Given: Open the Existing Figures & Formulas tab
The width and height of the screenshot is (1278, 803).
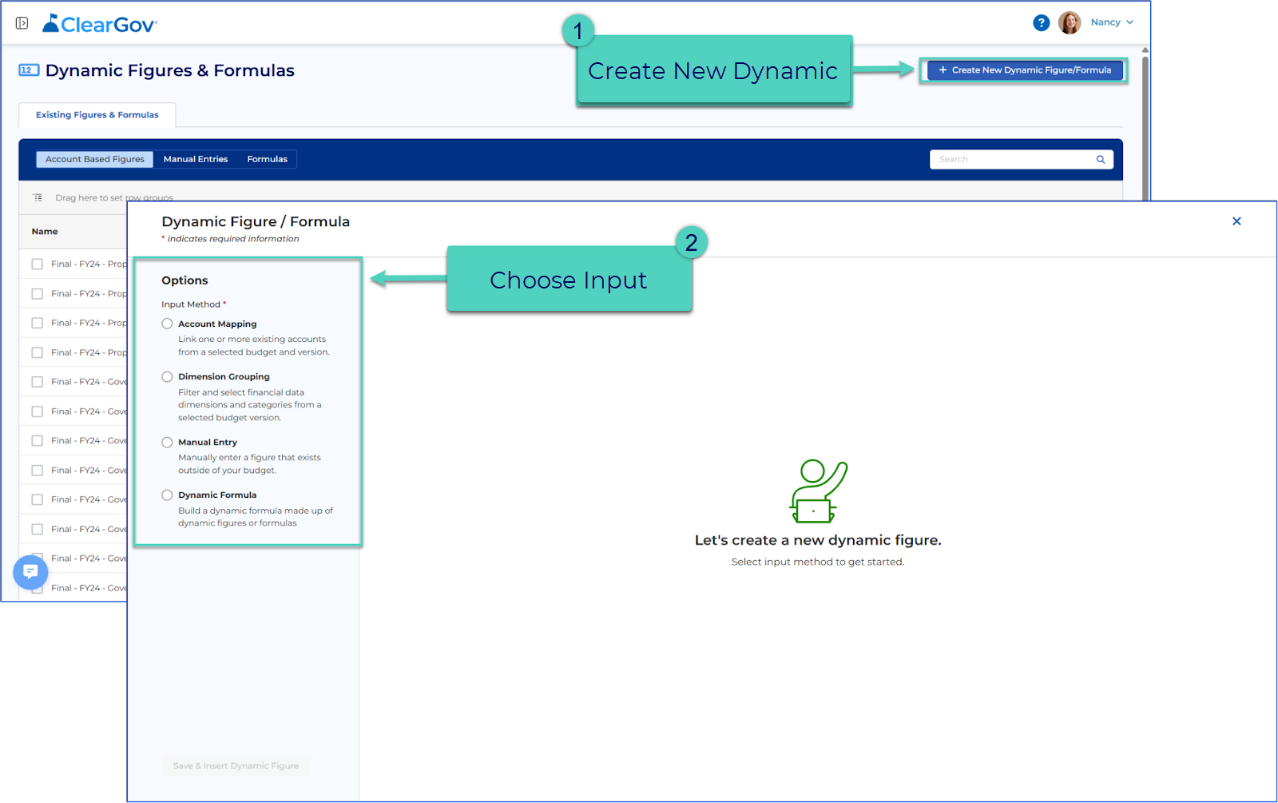Looking at the screenshot, I should [97, 115].
